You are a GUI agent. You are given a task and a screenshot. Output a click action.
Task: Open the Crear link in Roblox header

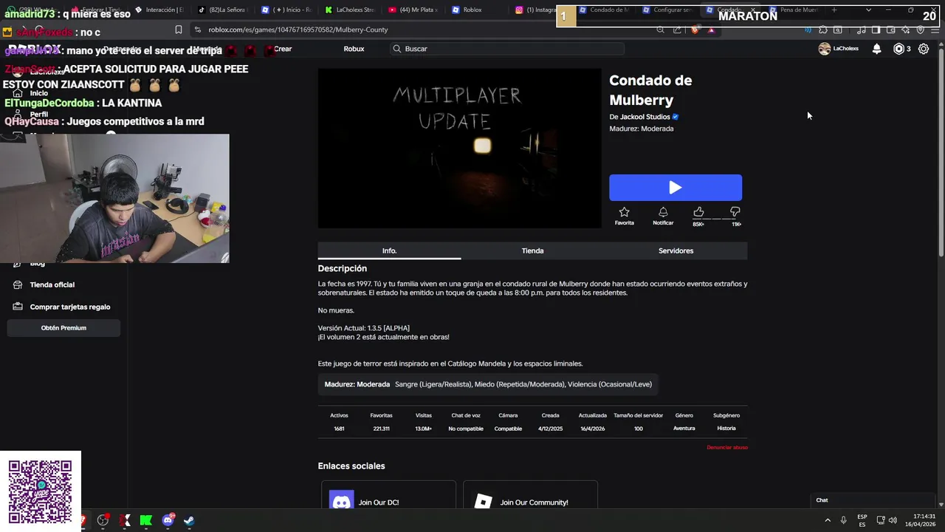(283, 49)
